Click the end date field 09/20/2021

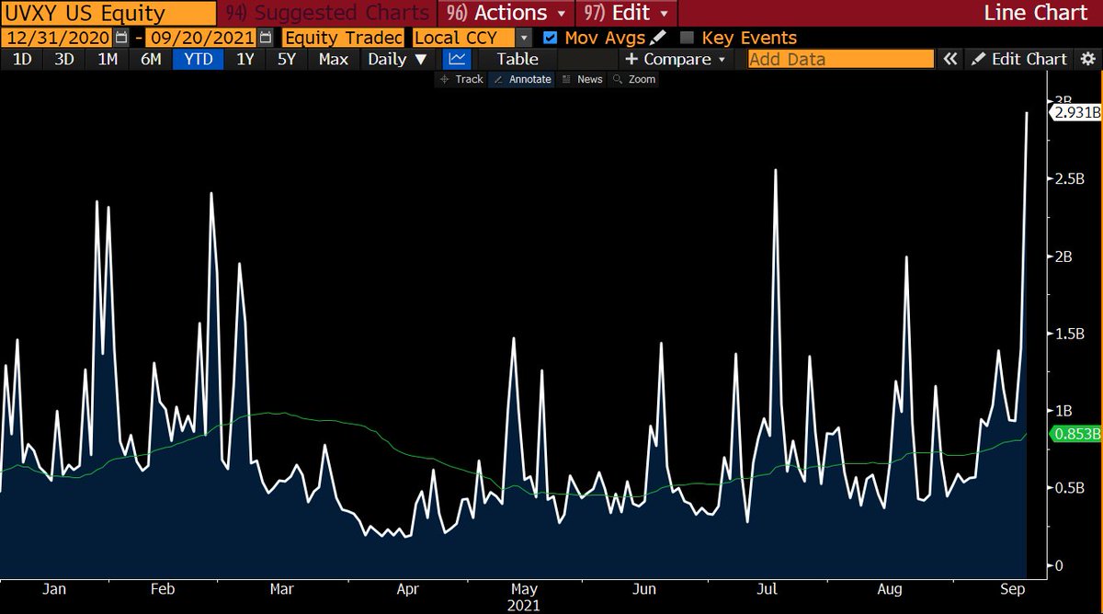(x=202, y=38)
